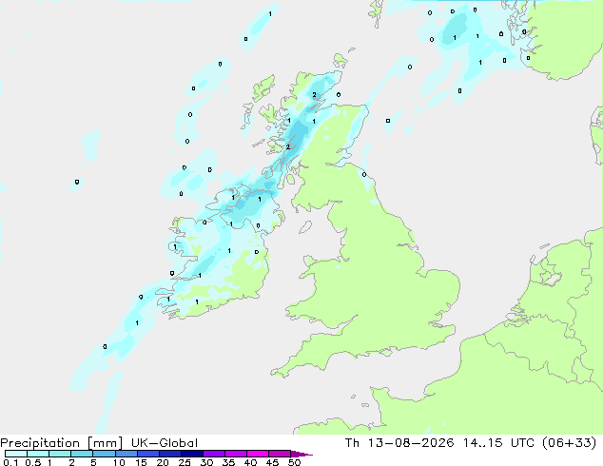This screenshot has height=466, width=603.
Task: Click the '(06+33)' forecast run label
Action: point(569,443)
